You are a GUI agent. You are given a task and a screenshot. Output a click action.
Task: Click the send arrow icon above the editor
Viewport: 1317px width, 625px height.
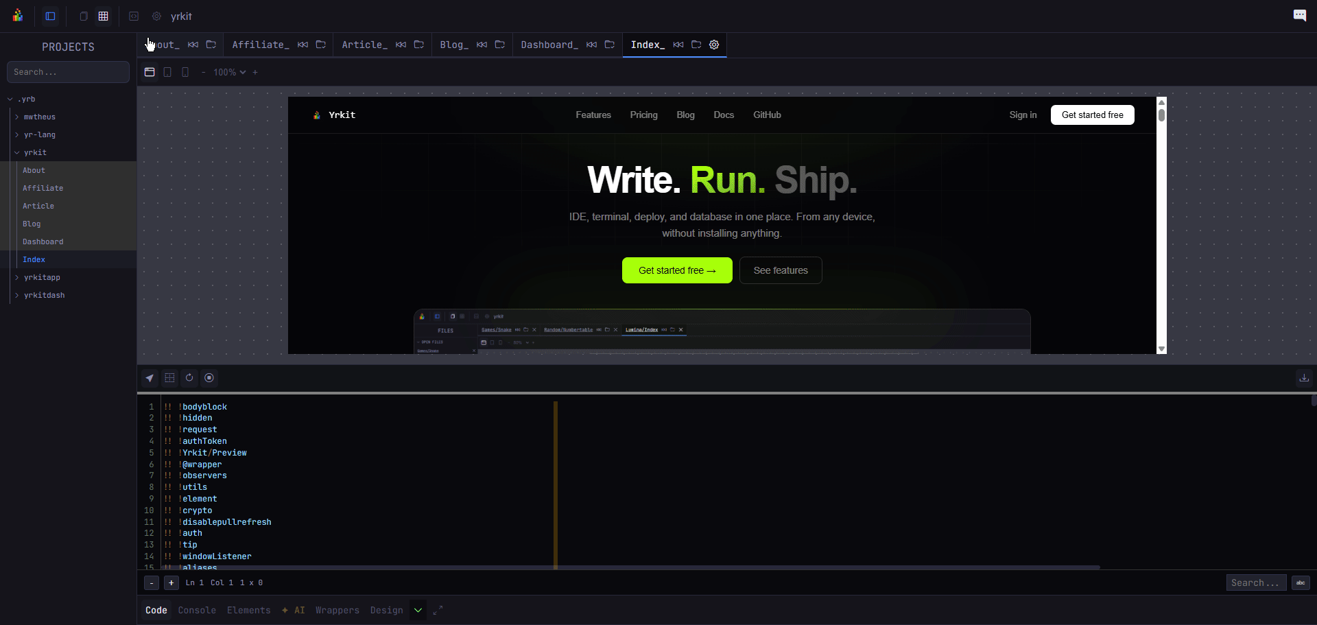[150, 378]
